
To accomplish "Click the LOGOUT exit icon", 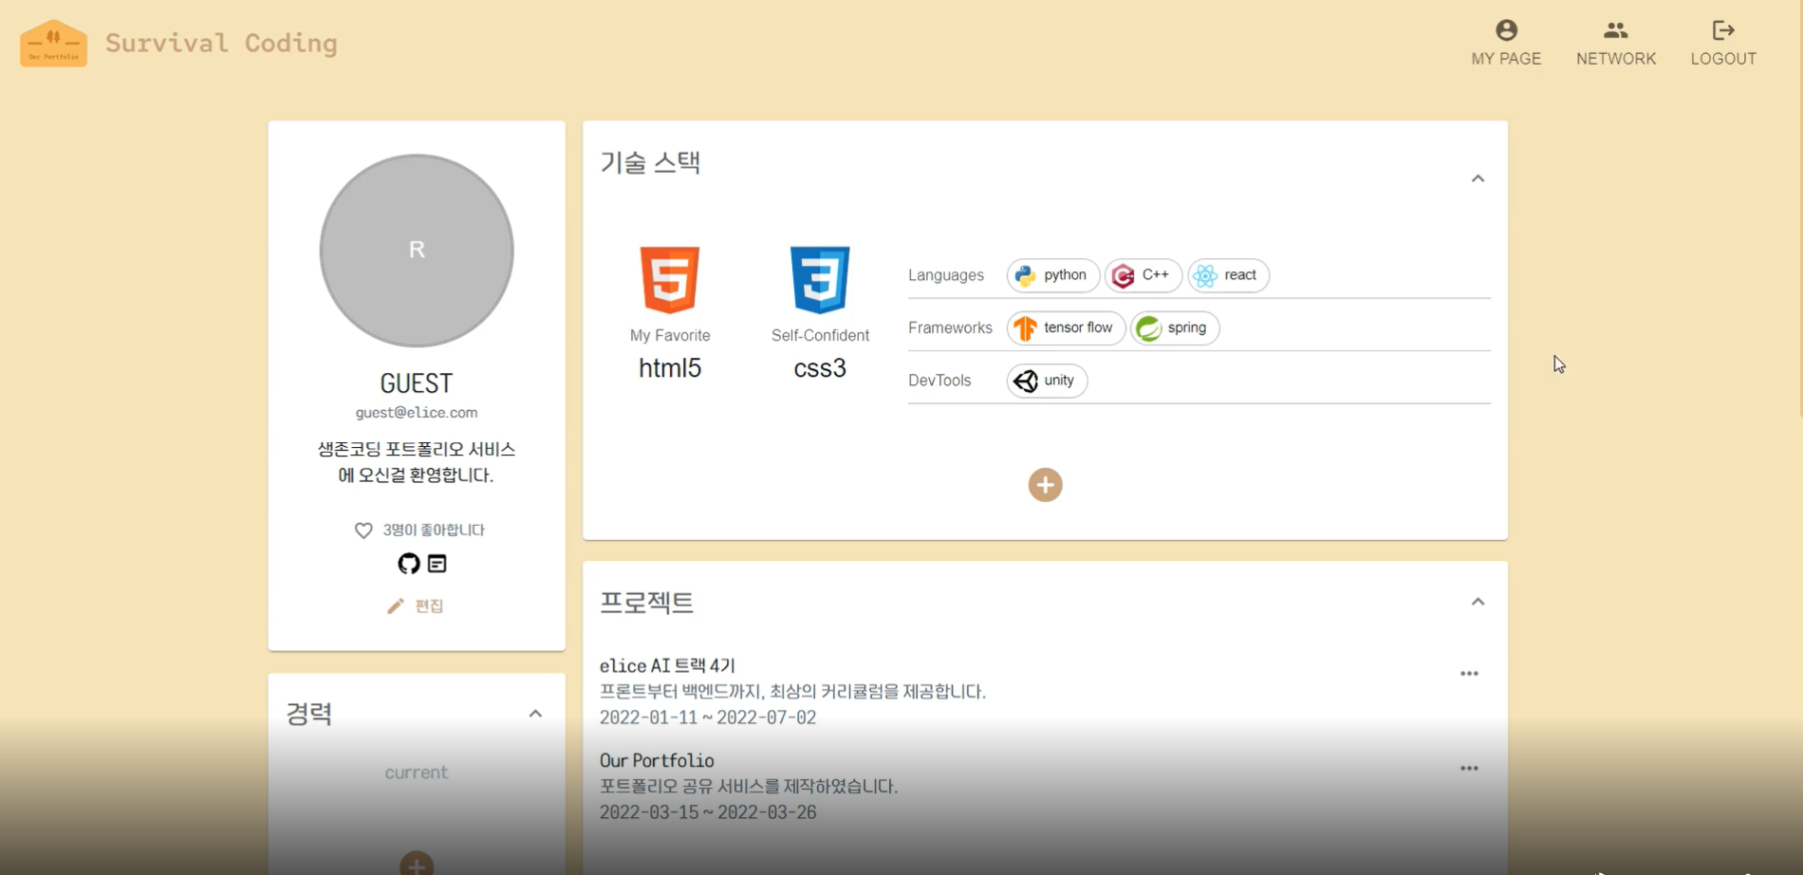I will click(x=1722, y=29).
